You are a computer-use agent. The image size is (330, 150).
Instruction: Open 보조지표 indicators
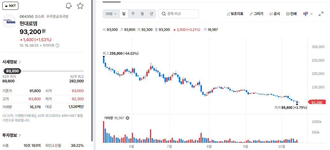[235, 14]
